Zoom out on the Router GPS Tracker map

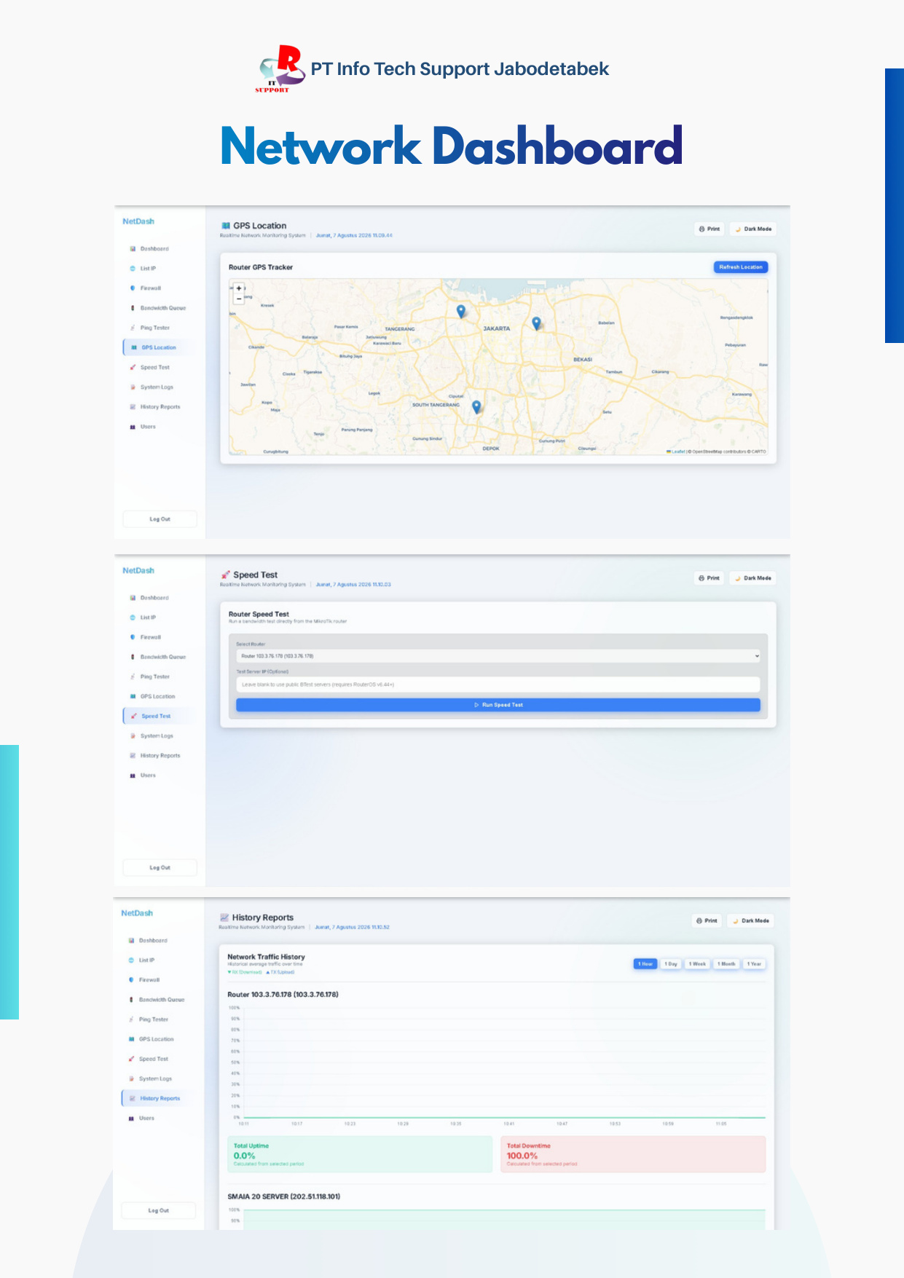point(239,299)
